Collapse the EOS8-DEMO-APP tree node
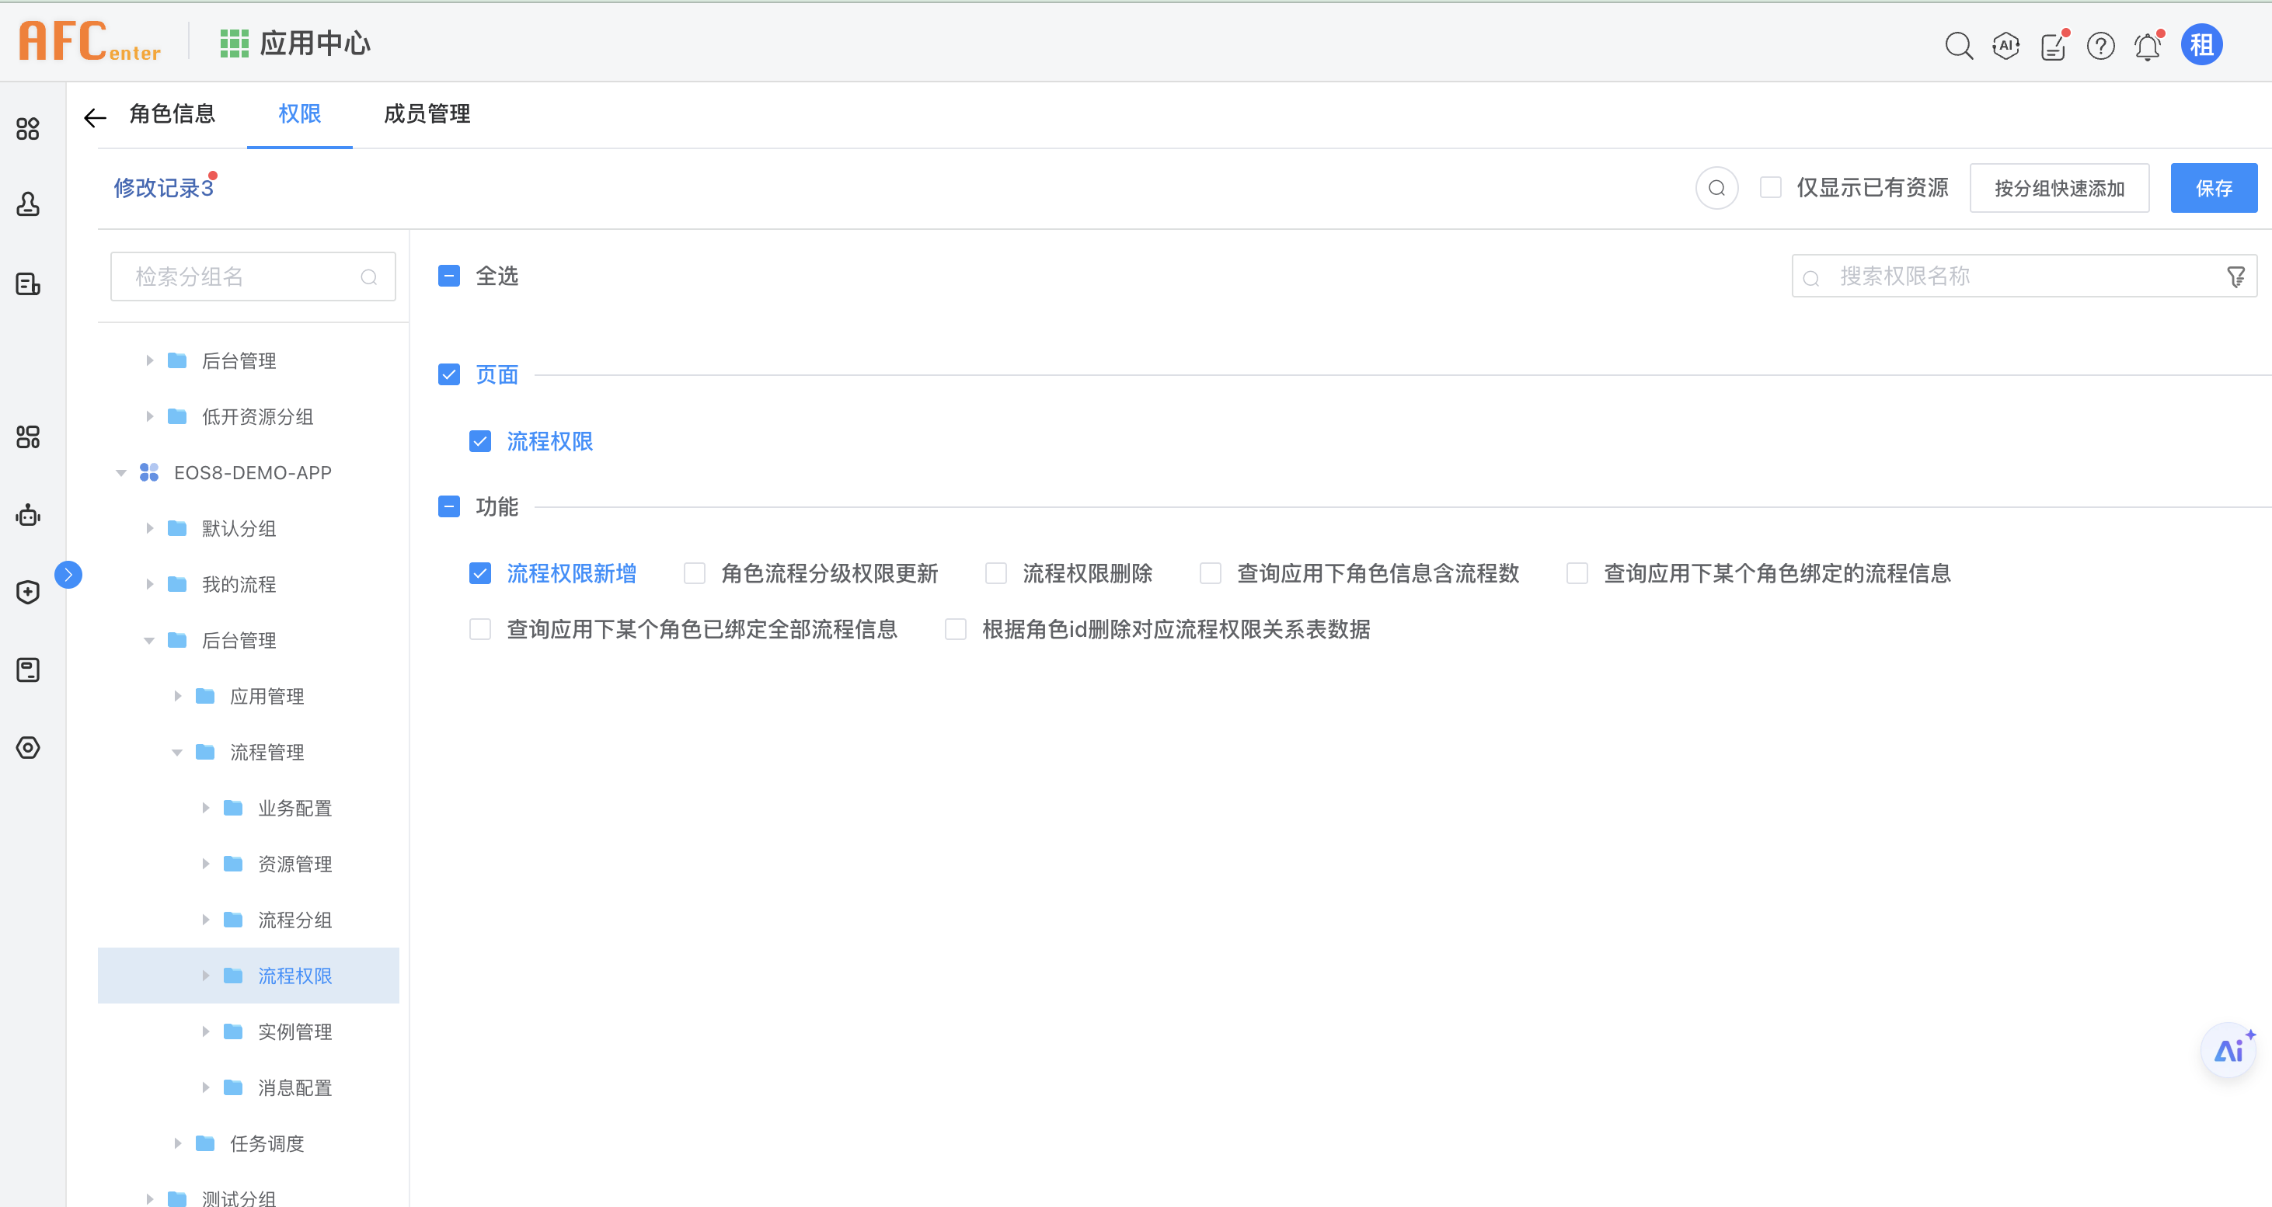Image resolution: width=2272 pixels, height=1207 pixels. click(x=121, y=472)
